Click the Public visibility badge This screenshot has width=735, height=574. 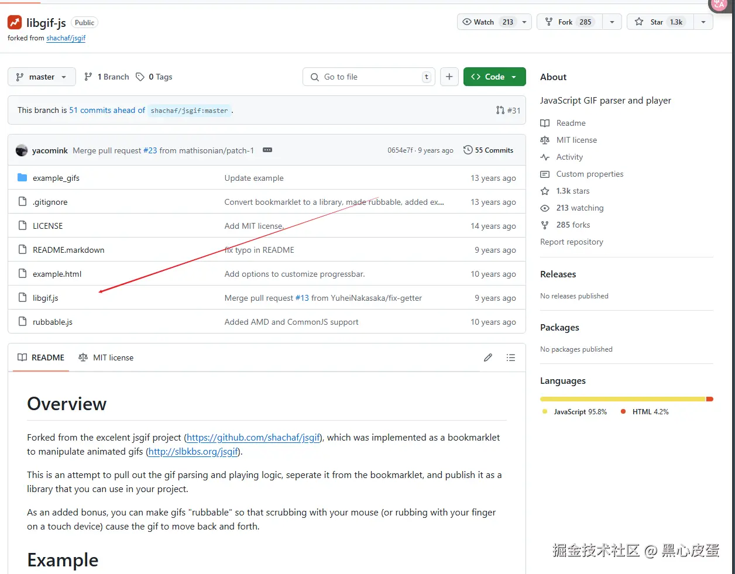click(84, 23)
